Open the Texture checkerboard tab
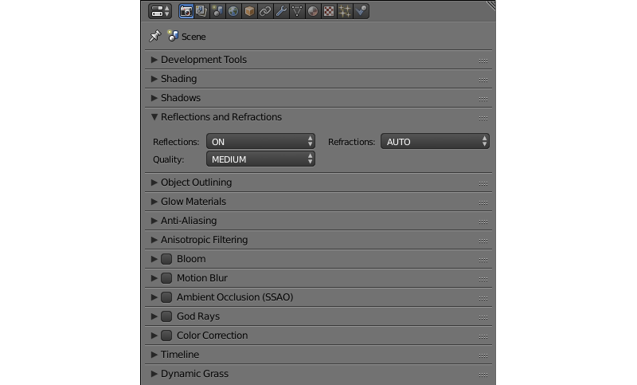Screen dimensions: 637x385 pos(329,11)
